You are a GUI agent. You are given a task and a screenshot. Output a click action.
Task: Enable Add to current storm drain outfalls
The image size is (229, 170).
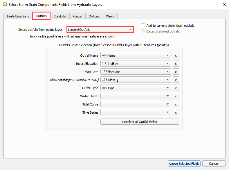143,26
